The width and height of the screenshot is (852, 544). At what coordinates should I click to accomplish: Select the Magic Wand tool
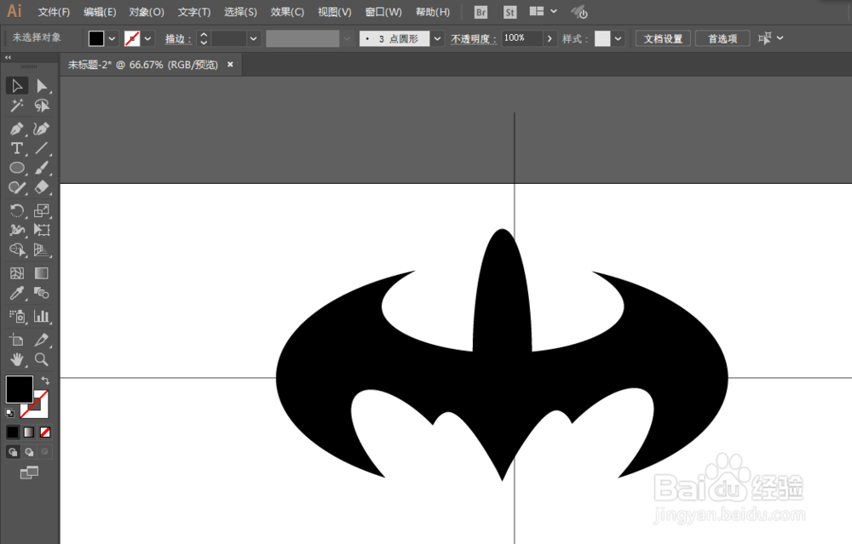coord(17,106)
